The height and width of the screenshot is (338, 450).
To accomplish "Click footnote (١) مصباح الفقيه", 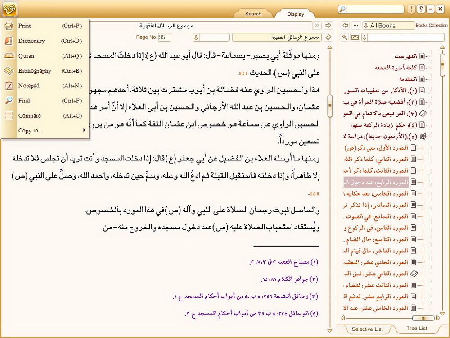I will [x=284, y=262].
